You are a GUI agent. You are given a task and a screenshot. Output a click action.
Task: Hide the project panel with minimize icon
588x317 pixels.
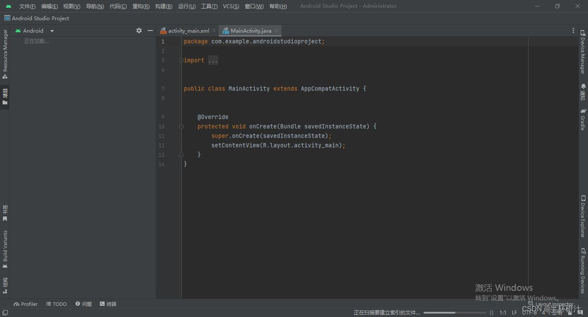coord(150,30)
